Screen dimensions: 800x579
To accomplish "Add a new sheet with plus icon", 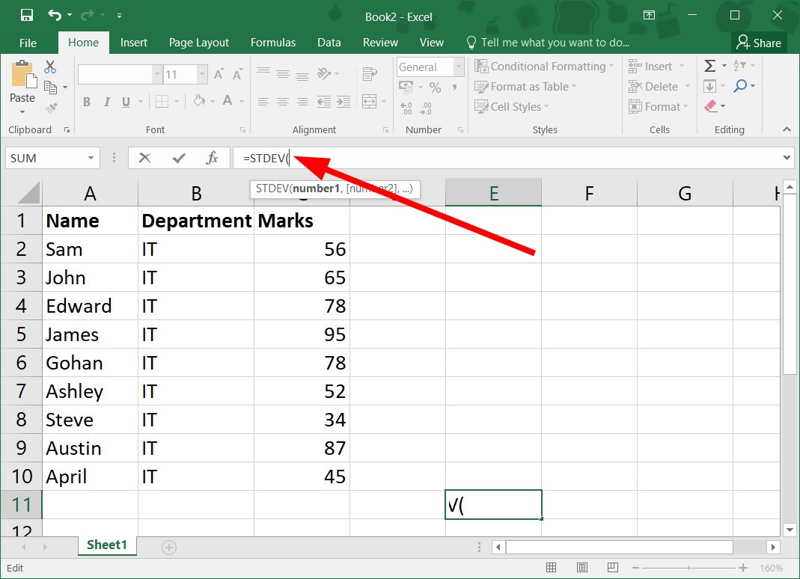I will pos(169,548).
